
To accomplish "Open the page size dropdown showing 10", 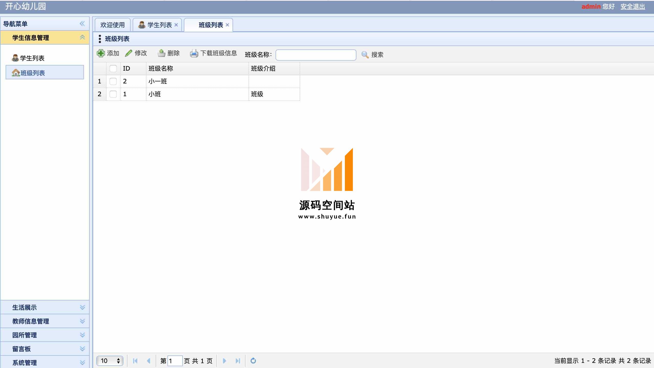I will point(110,361).
